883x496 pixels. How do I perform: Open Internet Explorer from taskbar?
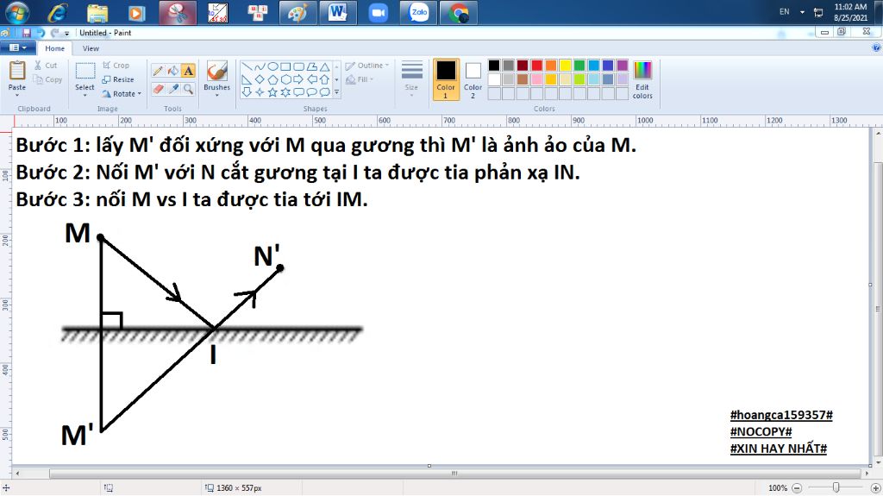(x=58, y=13)
